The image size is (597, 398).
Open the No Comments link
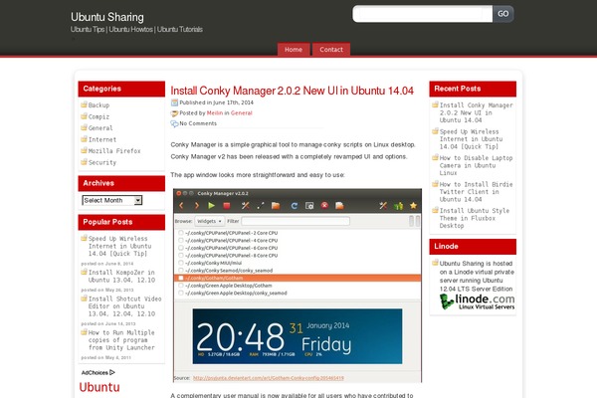tap(198, 123)
